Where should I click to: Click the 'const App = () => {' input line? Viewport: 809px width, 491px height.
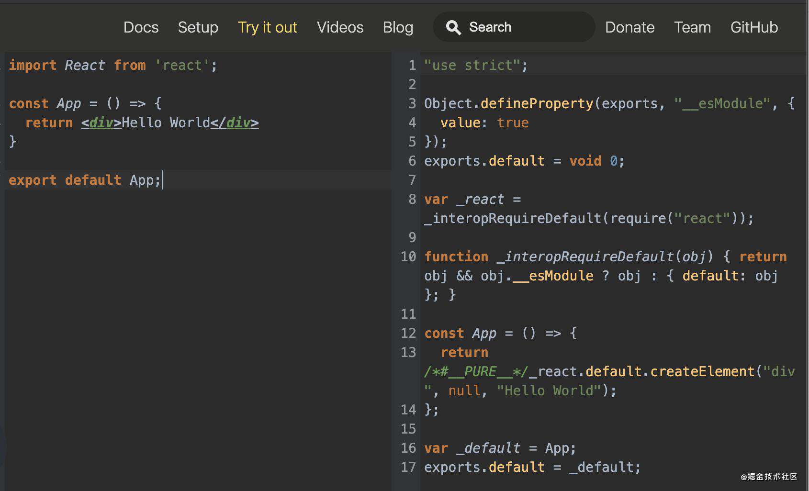[85, 103]
